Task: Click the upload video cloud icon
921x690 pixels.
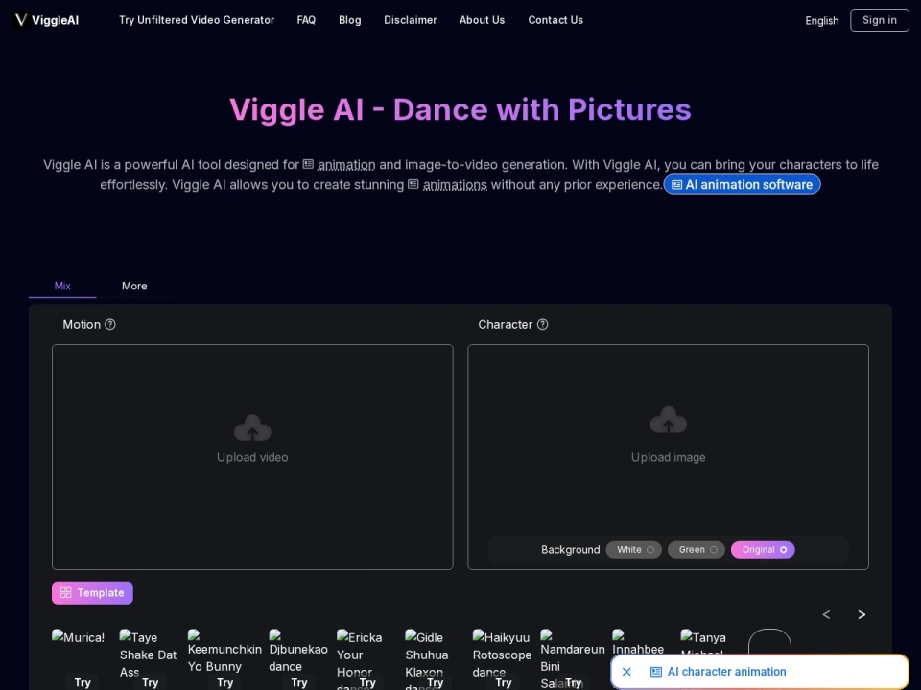Action: pos(252,427)
